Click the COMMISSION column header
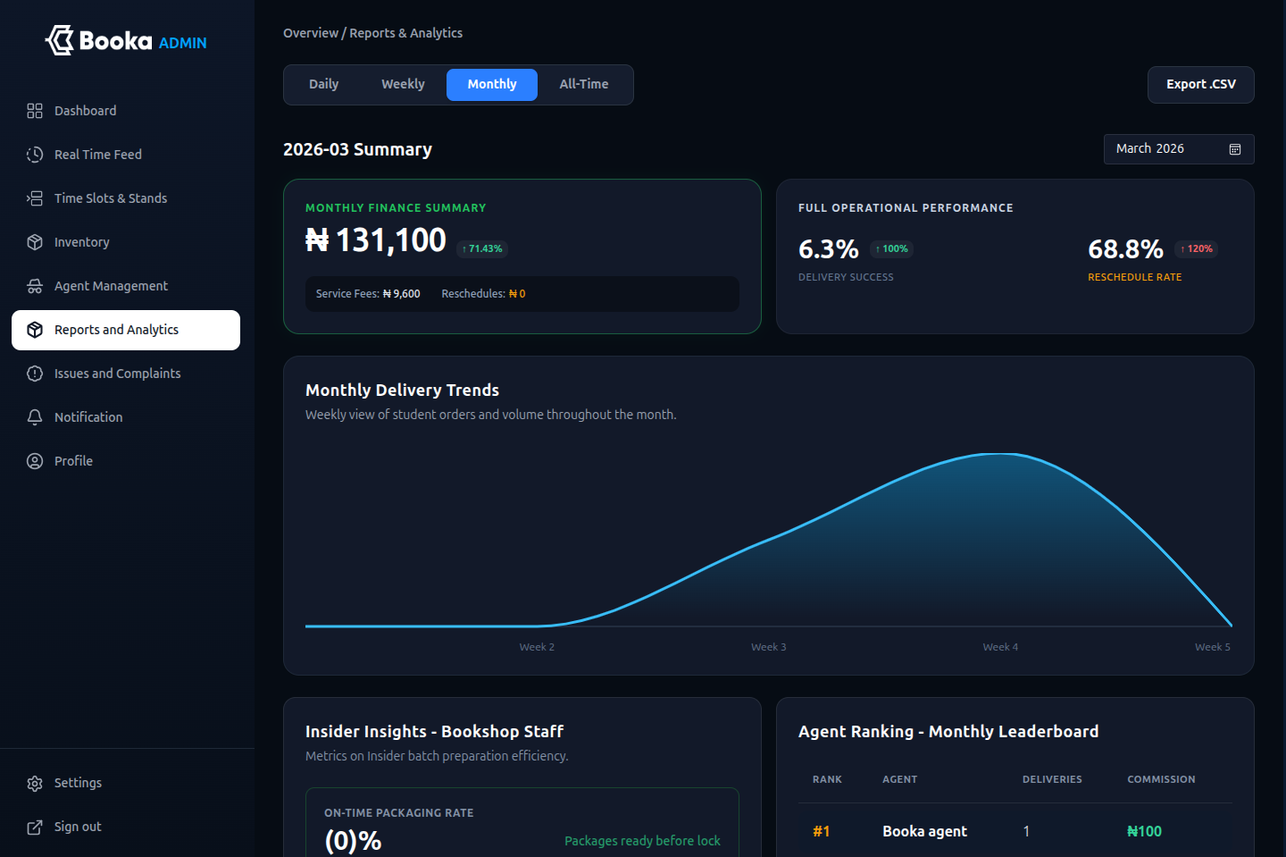This screenshot has height=857, width=1286. tap(1161, 780)
